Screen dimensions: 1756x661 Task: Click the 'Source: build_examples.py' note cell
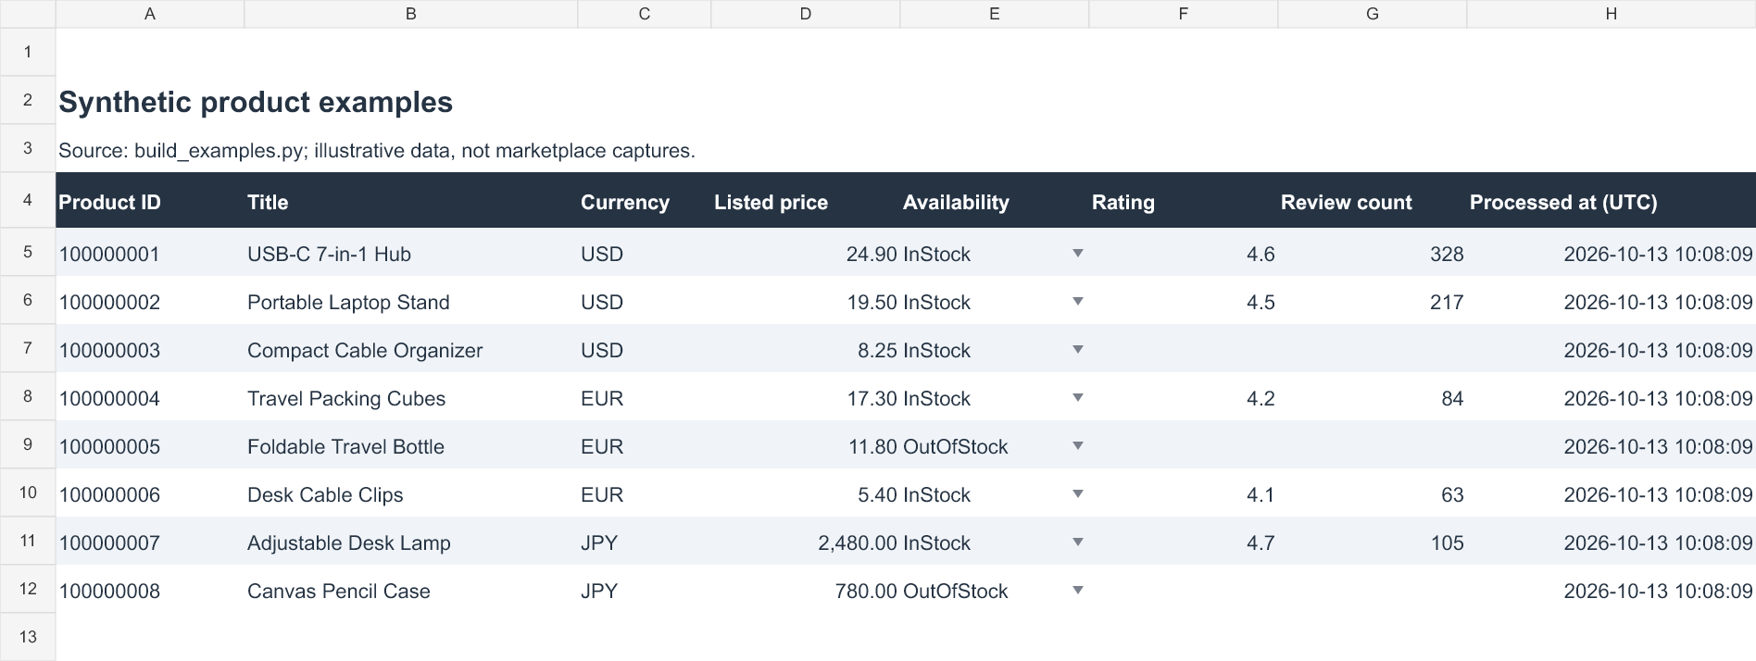point(377,150)
